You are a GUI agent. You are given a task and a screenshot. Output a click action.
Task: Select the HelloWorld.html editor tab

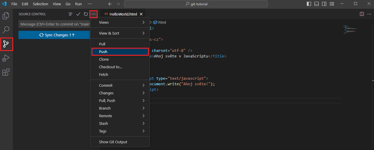click(x=123, y=14)
